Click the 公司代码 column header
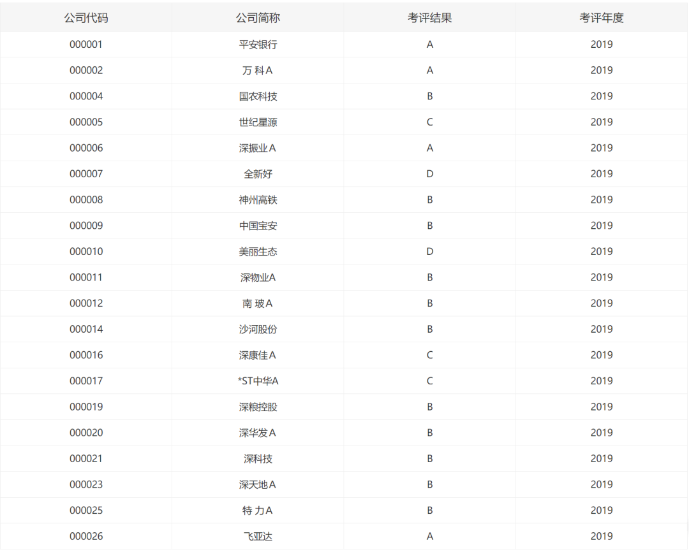 click(x=86, y=18)
